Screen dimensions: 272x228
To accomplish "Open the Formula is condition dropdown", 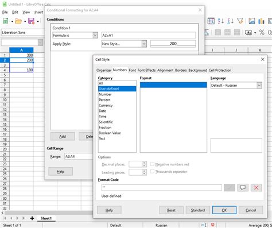I will (95, 35).
